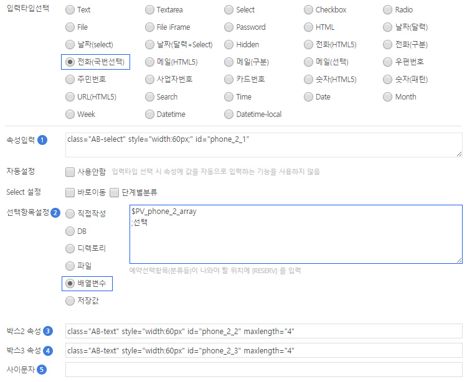Choose DB as option source
467x382 pixels.
70,231
